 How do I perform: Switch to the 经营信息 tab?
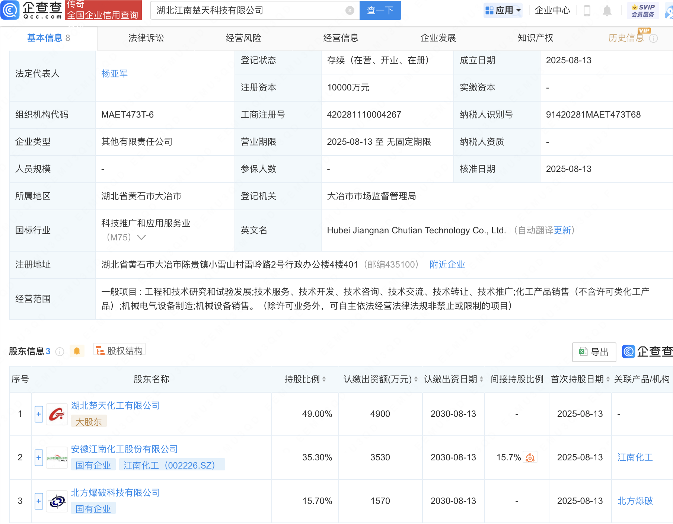coord(341,38)
